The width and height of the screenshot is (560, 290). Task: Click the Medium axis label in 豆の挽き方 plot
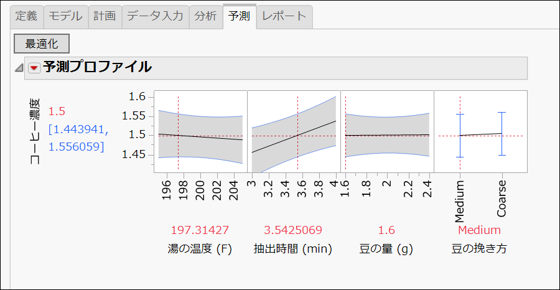[460, 201]
